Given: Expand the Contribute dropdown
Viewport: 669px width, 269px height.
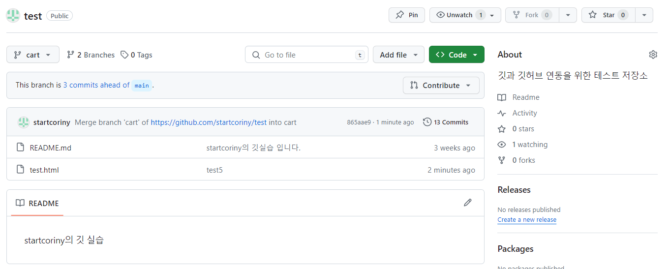Looking at the screenshot, I should pos(441,85).
